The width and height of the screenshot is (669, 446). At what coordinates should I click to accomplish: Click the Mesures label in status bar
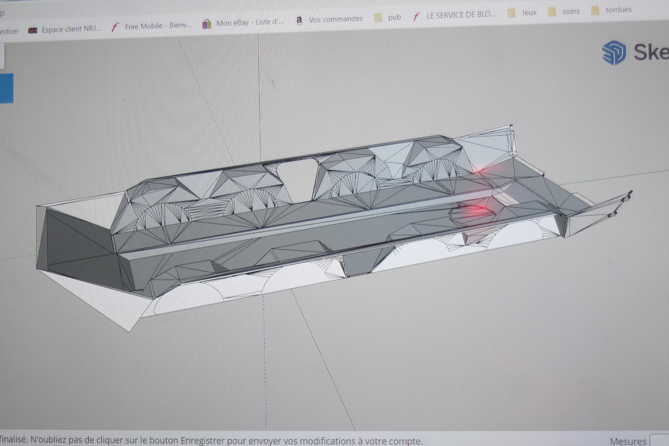pyautogui.click(x=628, y=441)
